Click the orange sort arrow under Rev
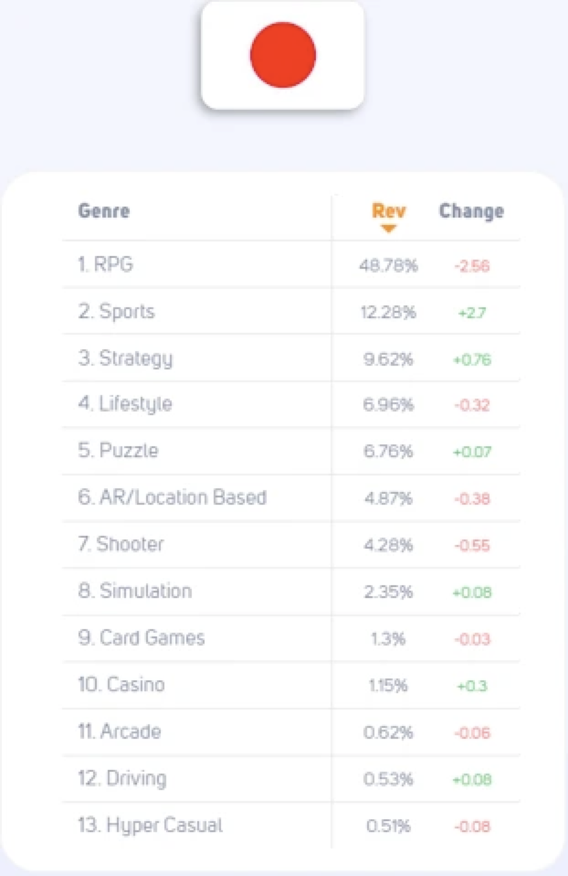This screenshot has width=568, height=876. pos(388,229)
